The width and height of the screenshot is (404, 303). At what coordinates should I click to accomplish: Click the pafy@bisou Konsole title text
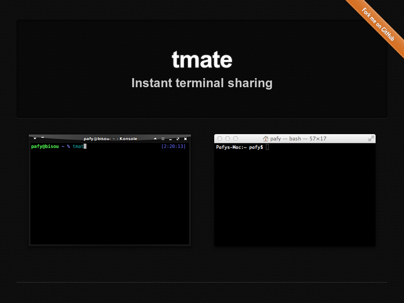[110, 138]
